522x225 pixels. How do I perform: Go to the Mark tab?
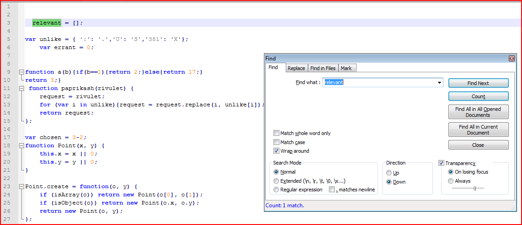point(346,68)
